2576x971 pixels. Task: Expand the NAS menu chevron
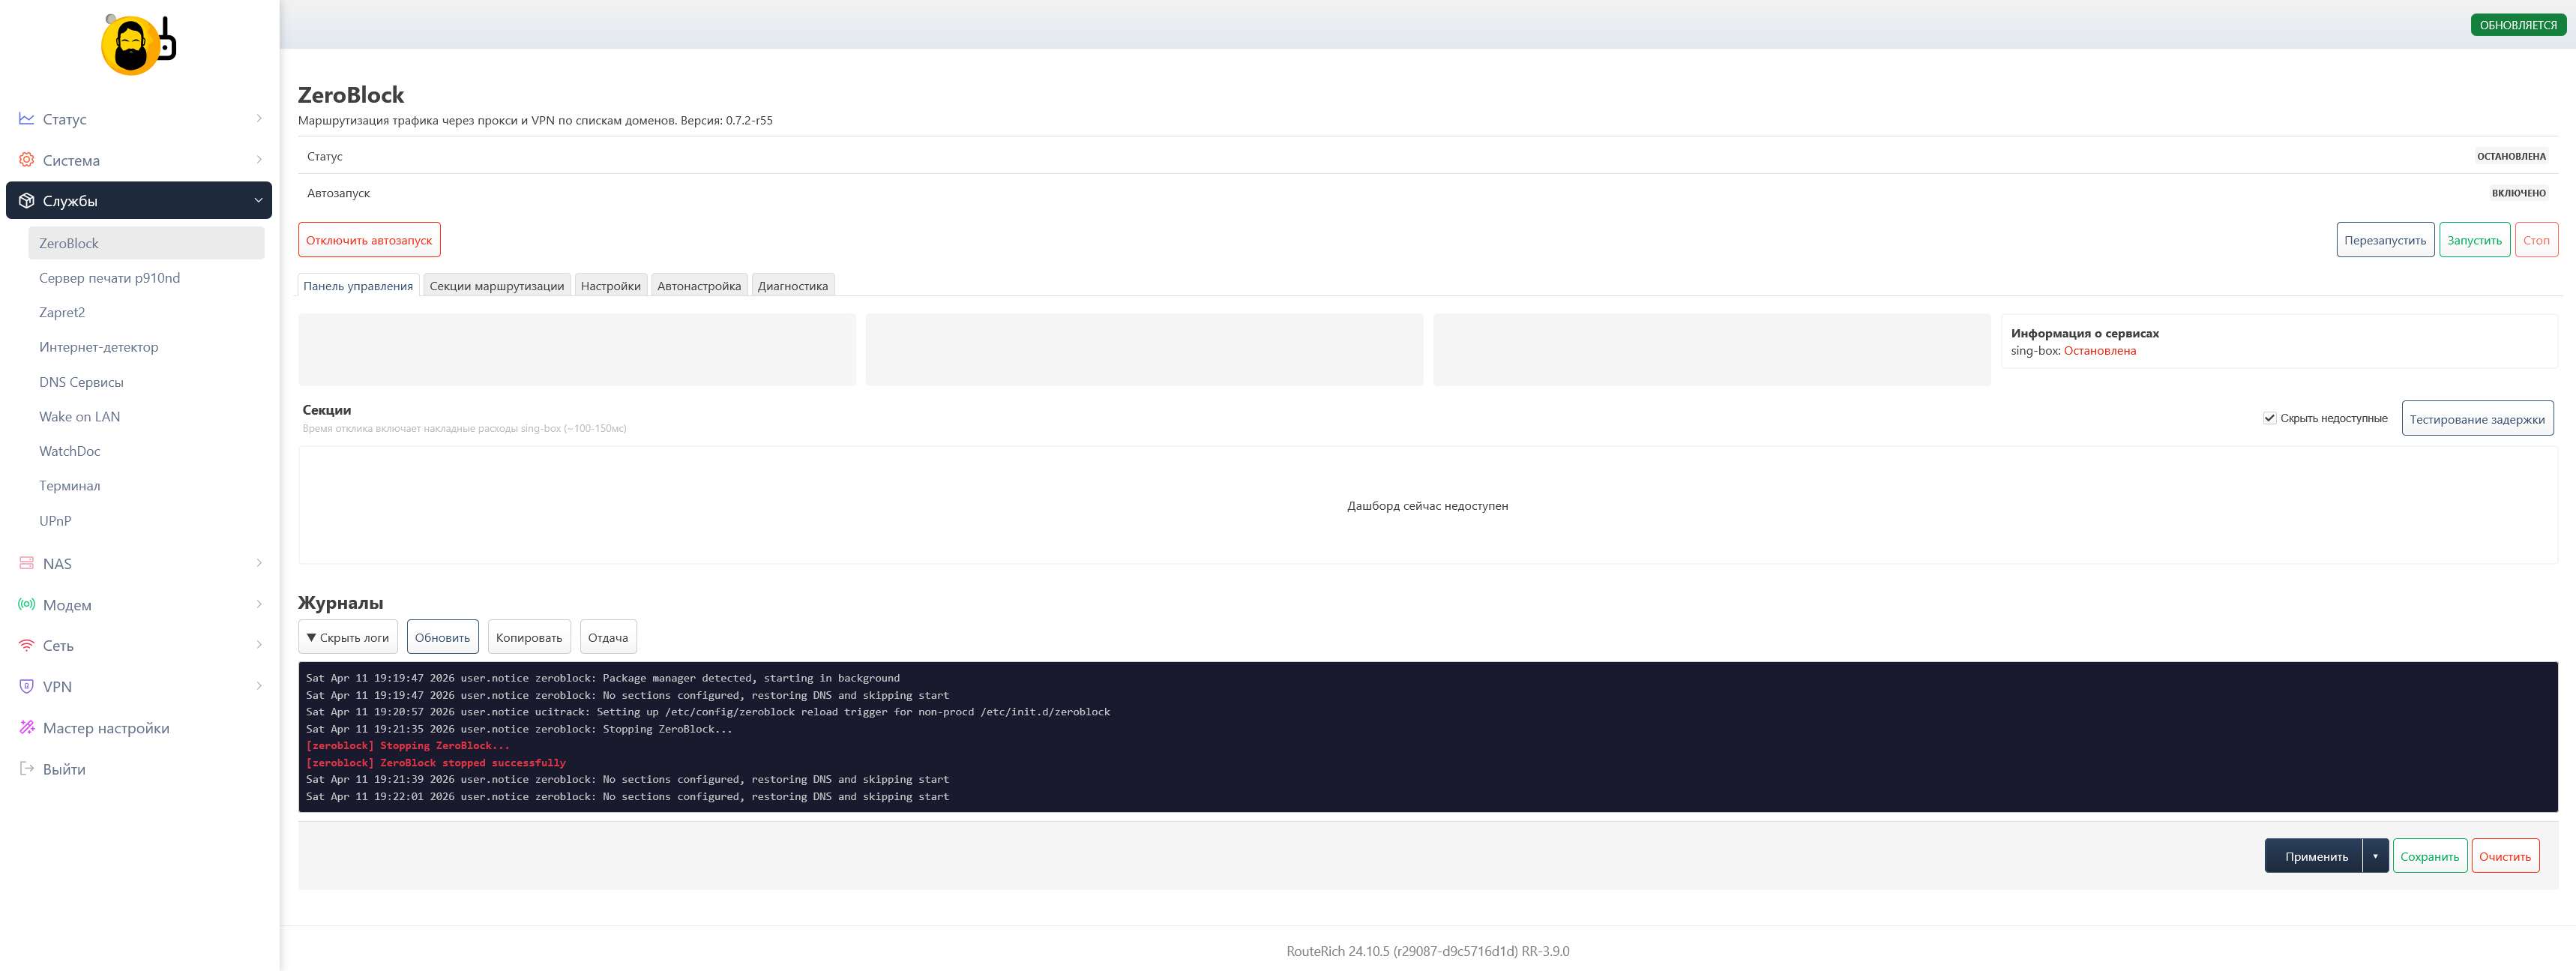click(259, 564)
